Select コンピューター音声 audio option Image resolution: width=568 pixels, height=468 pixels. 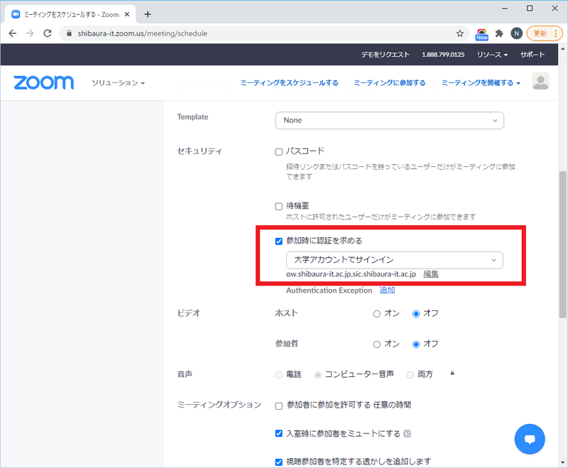point(317,375)
